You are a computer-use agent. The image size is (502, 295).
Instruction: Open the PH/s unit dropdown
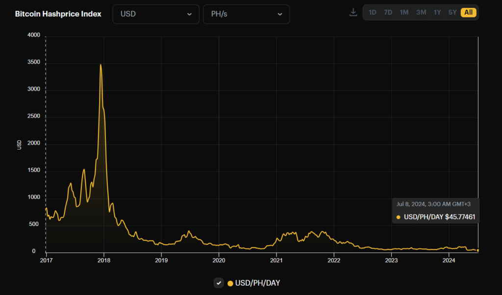coord(246,14)
